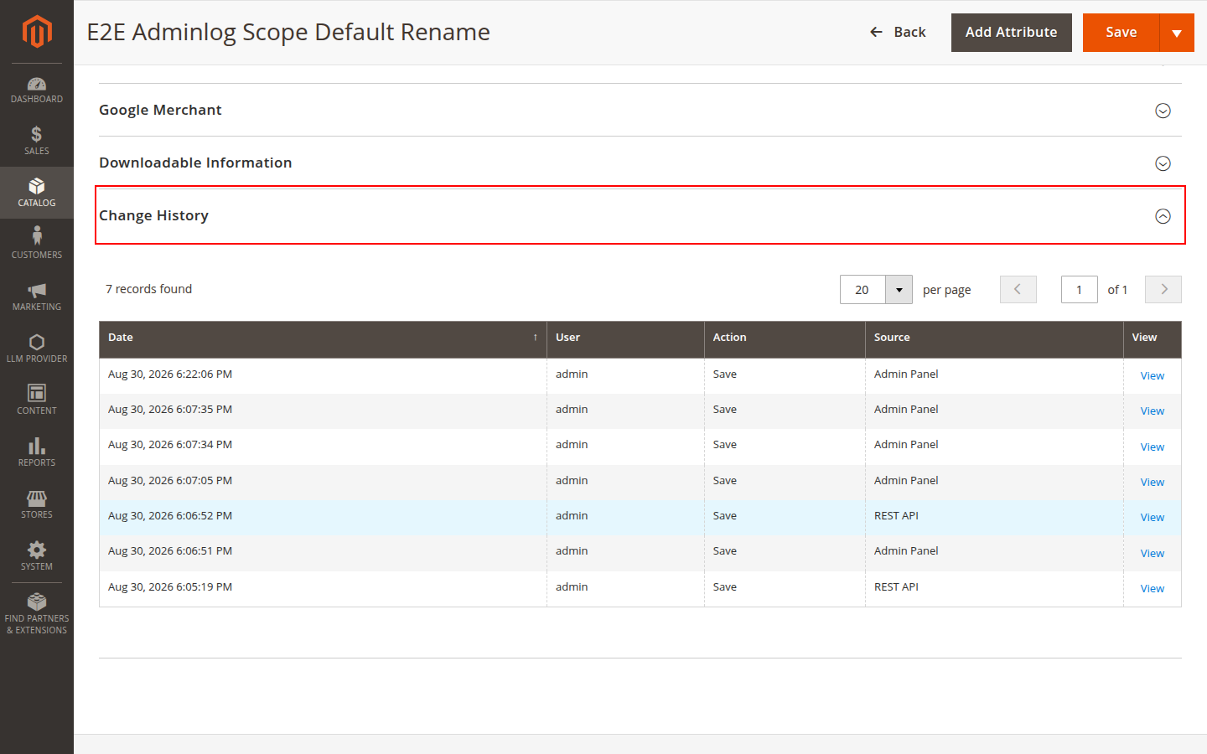
Task: Open the Stores sidebar menu
Action: (x=37, y=504)
